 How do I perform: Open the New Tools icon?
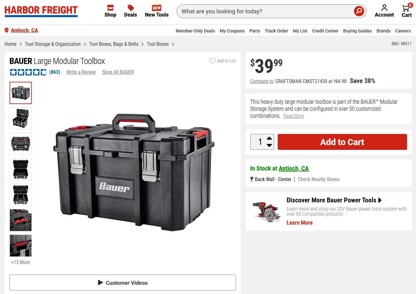156,8
